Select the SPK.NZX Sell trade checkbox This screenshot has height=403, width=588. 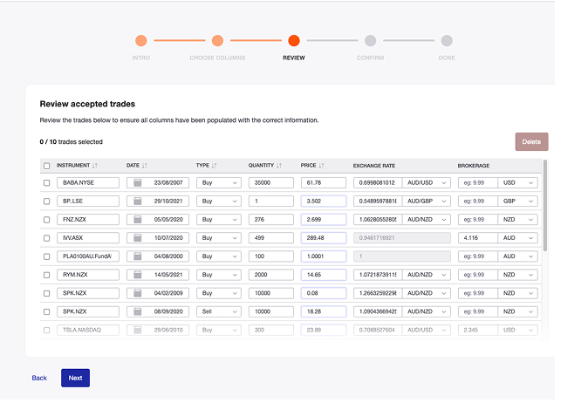pyautogui.click(x=46, y=311)
